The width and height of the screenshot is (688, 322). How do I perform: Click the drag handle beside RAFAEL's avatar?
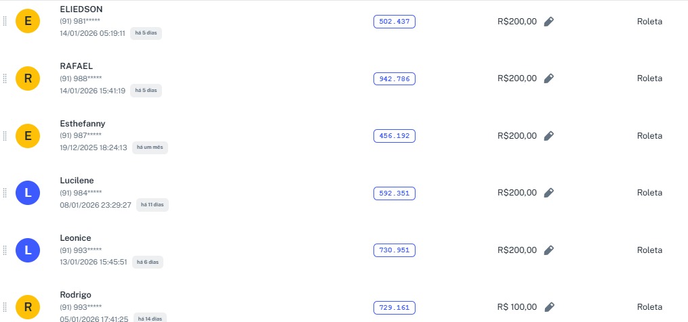[5, 78]
